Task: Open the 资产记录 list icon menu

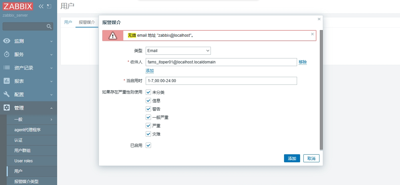Action: [7, 68]
